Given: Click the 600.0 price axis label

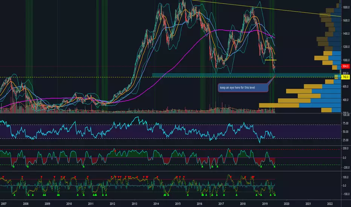Looking at the screenshot, I should coord(346,87).
